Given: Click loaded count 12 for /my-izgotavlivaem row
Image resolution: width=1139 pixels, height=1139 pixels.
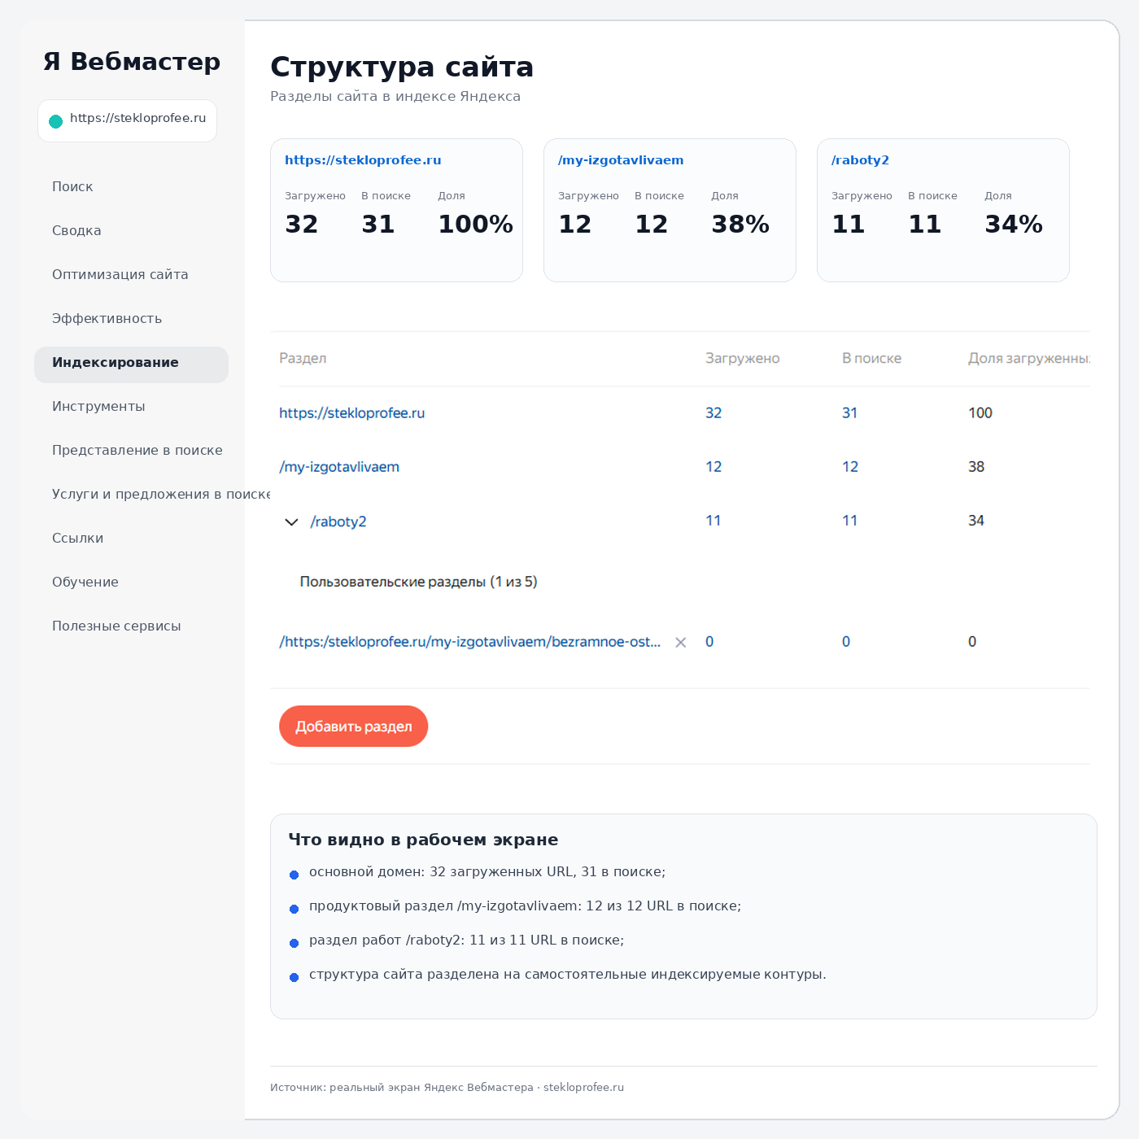Looking at the screenshot, I should click(x=714, y=467).
